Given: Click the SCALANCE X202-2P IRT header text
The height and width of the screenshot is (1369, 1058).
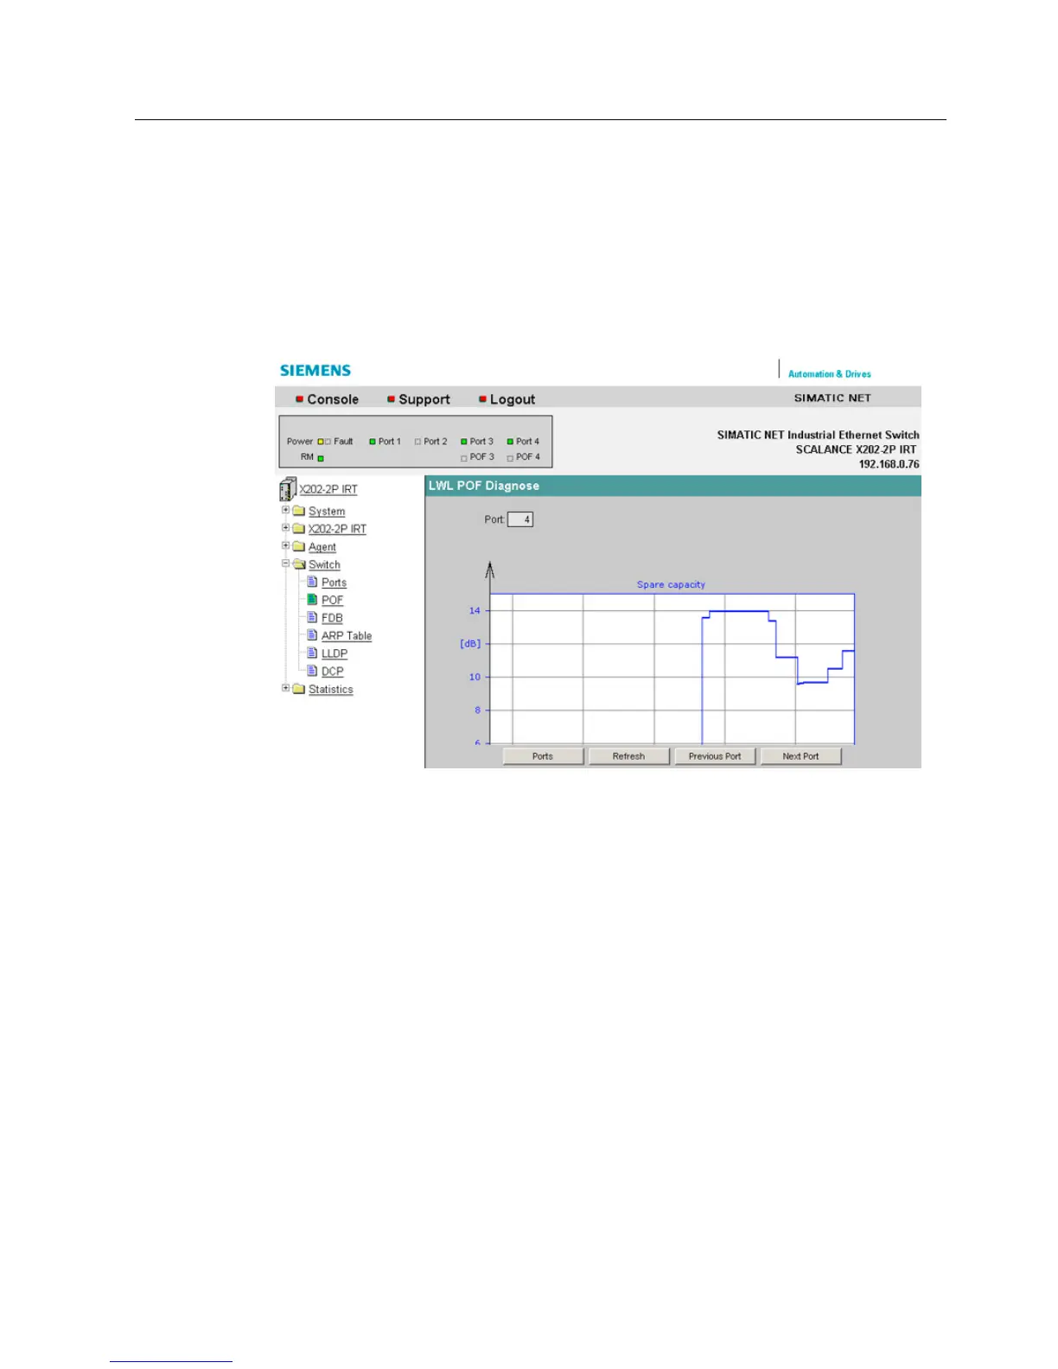Looking at the screenshot, I should [x=856, y=449].
